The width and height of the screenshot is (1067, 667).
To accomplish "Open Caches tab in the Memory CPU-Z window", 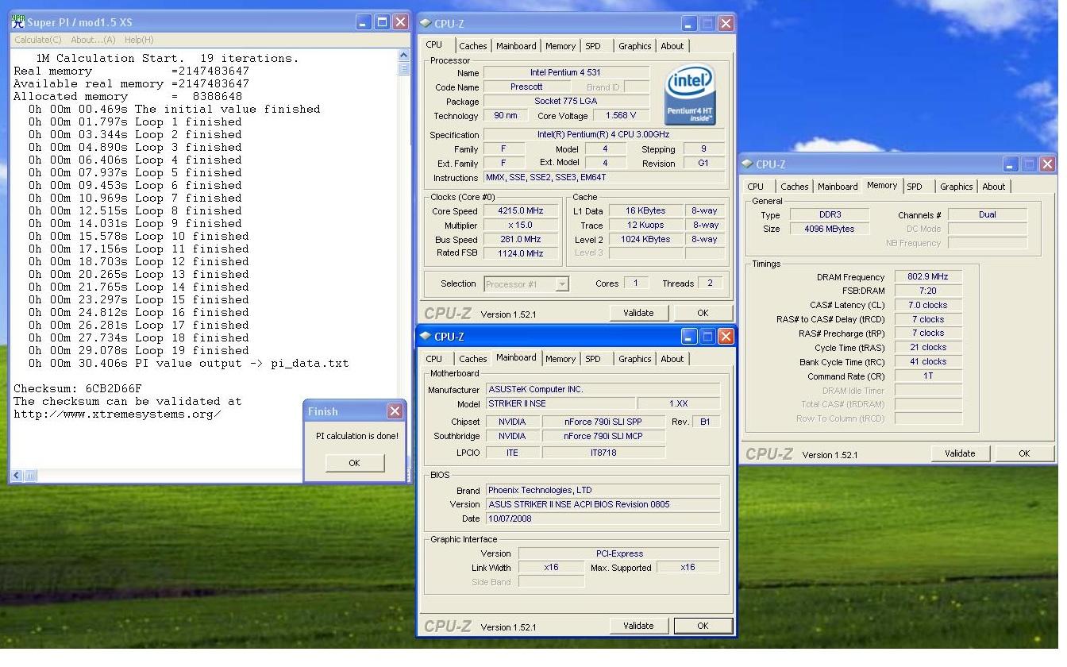I will 795,187.
